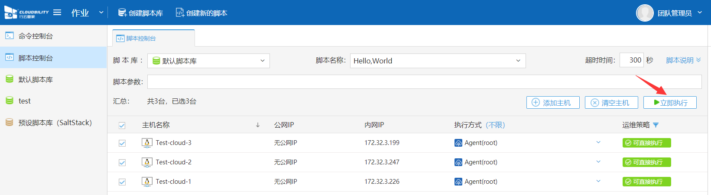711x195 pixels.
Task: Click the create new script icon
Action: point(180,13)
